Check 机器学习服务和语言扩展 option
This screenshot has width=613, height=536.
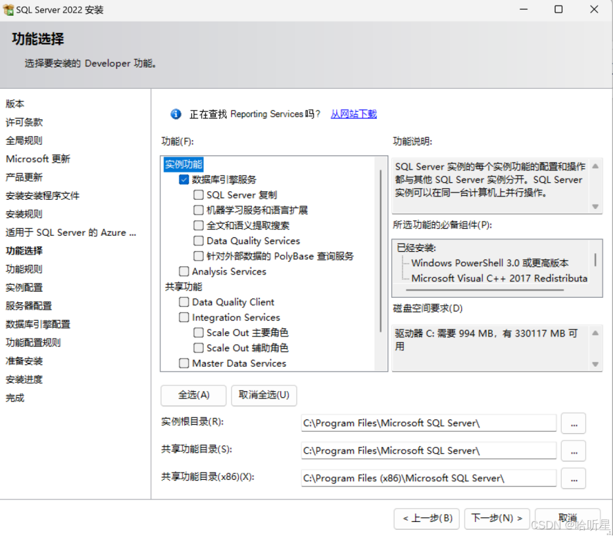[x=199, y=210]
